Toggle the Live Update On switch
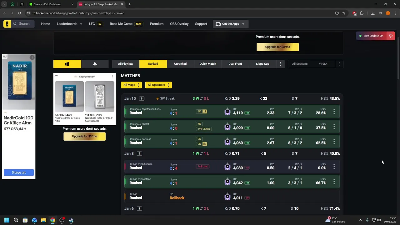This screenshot has width=400, height=225. pyautogui.click(x=371, y=36)
